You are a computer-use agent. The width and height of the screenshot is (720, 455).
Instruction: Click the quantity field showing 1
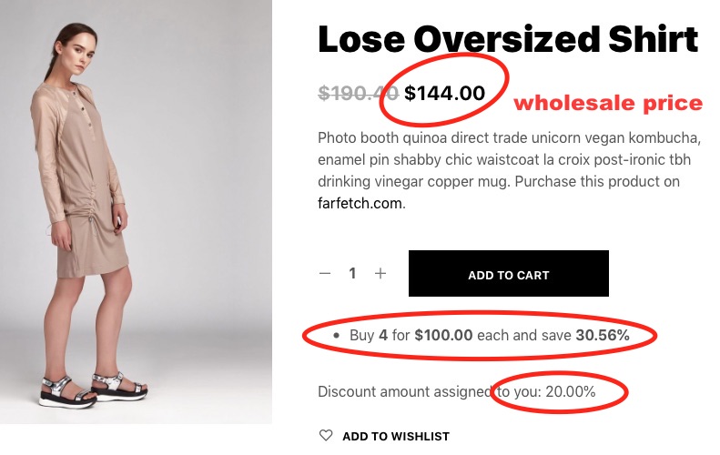click(352, 273)
